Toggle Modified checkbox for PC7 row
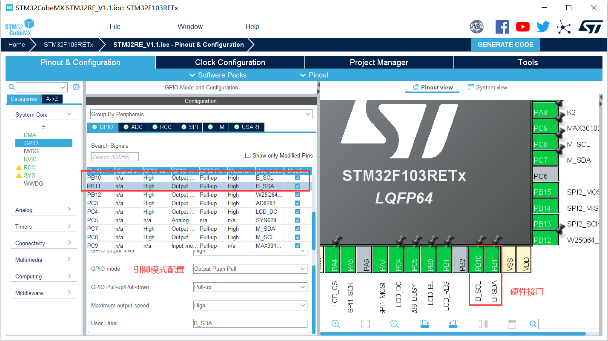 click(x=298, y=229)
